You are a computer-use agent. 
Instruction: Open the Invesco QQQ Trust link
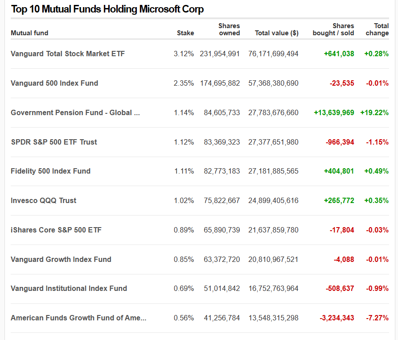click(x=43, y=201)
